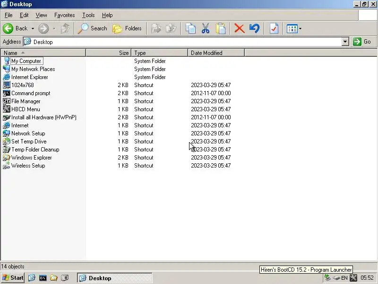Launch command prompt from quick launch

[43, 278]
